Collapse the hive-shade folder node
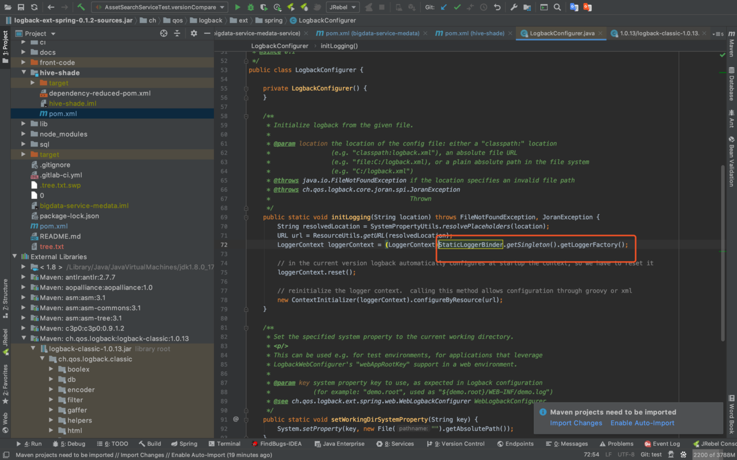The width and height of the screenshot is (737, 460). 24,72
